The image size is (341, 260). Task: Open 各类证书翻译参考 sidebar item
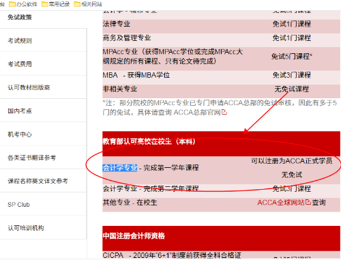click(32, 158)
